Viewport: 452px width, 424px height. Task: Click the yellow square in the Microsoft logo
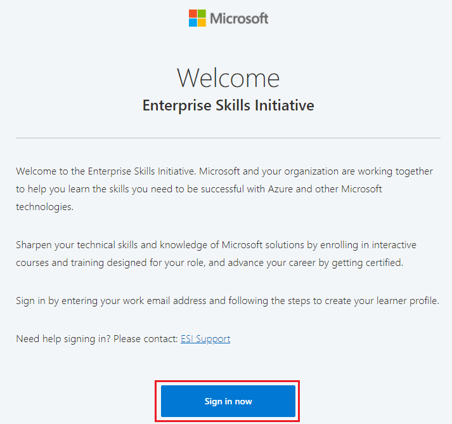coord(202,22)
